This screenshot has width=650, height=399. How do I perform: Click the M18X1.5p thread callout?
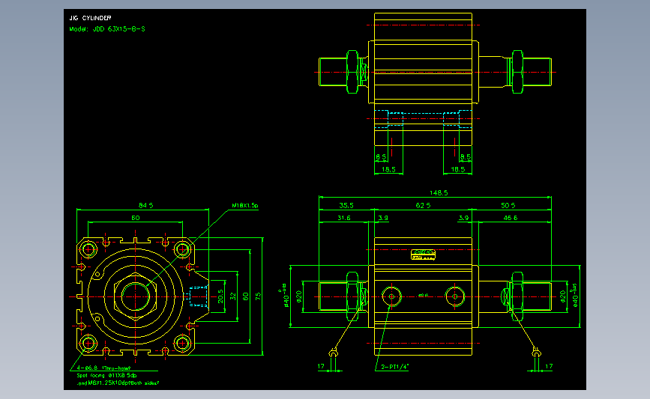tap(244, 205)
